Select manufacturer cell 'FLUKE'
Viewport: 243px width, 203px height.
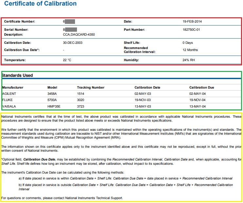tap(8, 100)
